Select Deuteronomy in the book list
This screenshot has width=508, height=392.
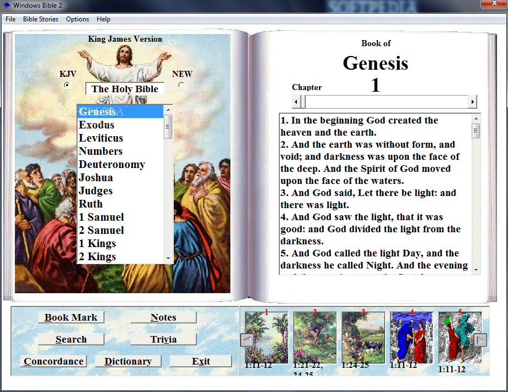[120, 165]
